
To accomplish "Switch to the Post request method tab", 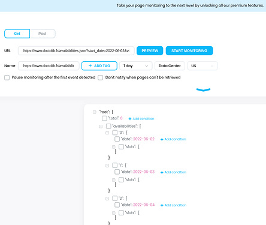I will click(x=43, y=34).
